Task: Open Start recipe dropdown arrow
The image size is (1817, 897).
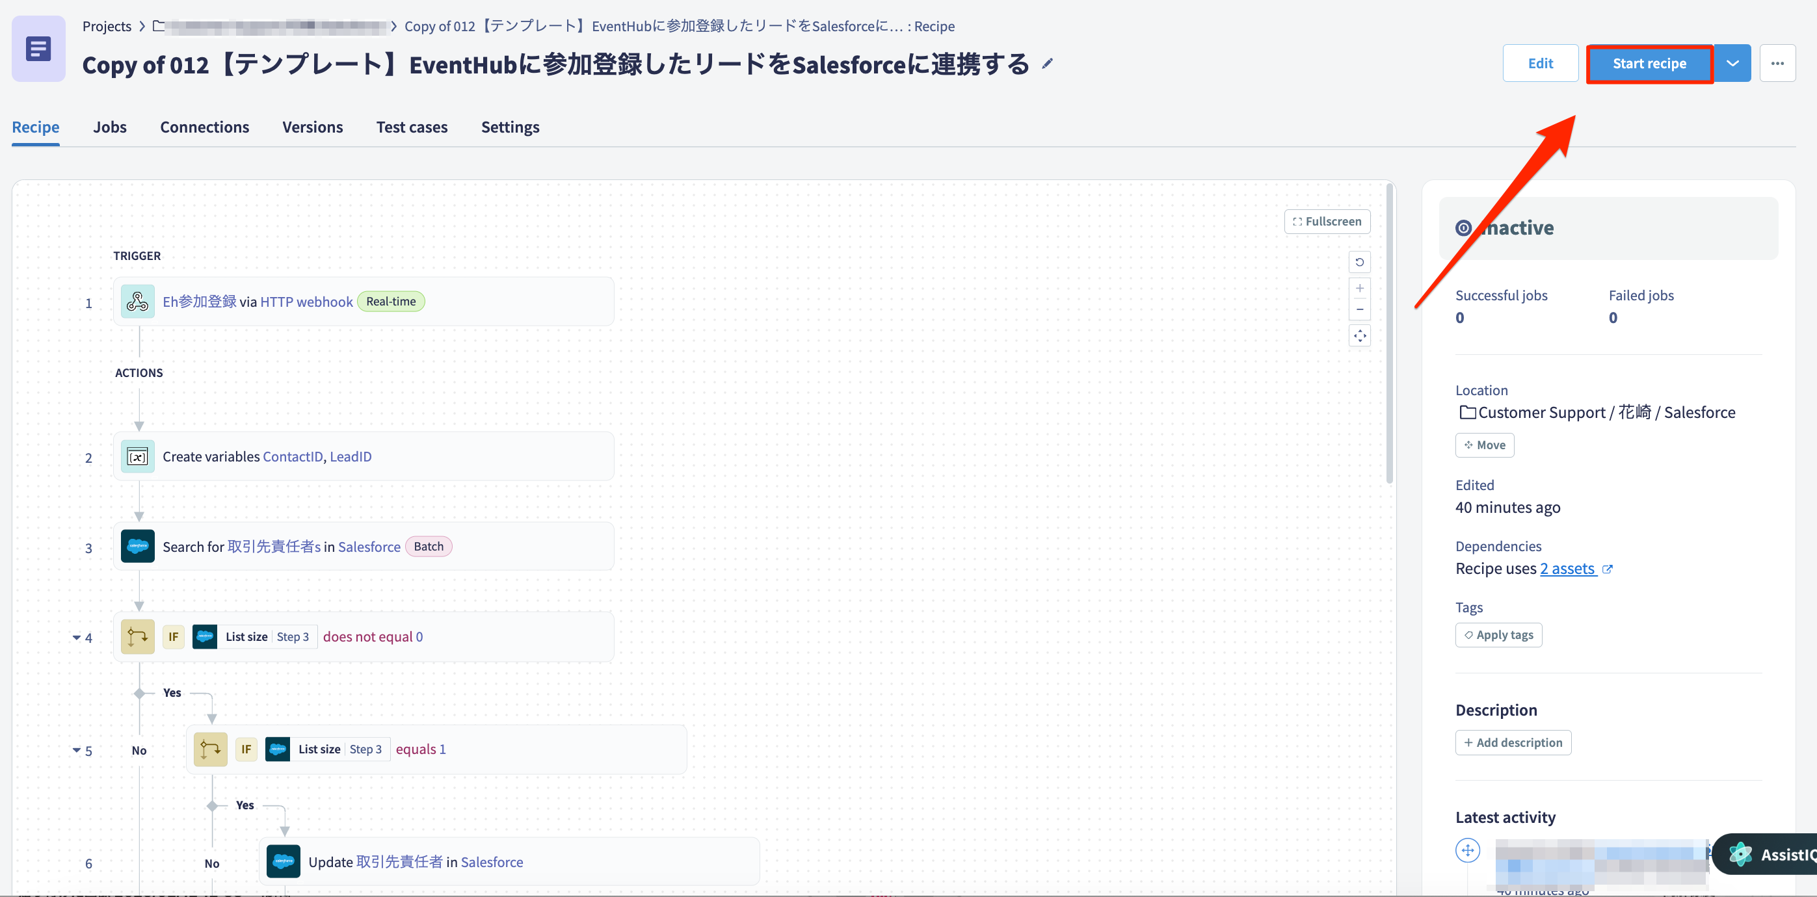Action: (1732, 64)
